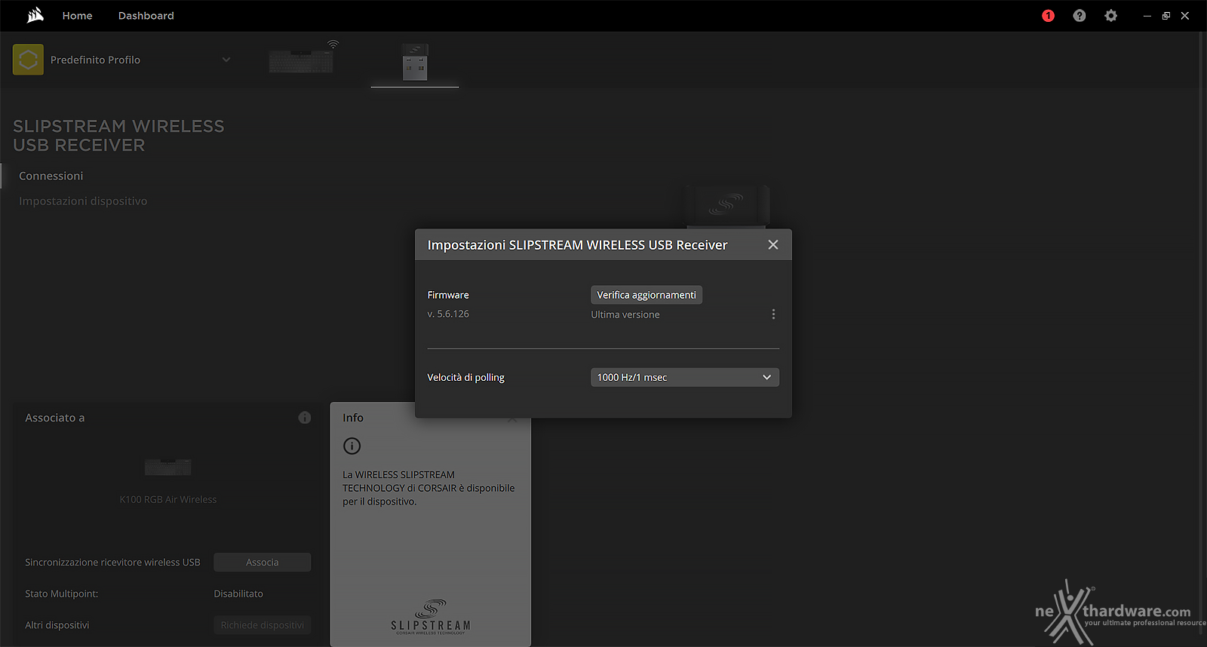Open the red notification badge
The width and height of the screenshot is (1207, 647).
tap(1048, 16)
